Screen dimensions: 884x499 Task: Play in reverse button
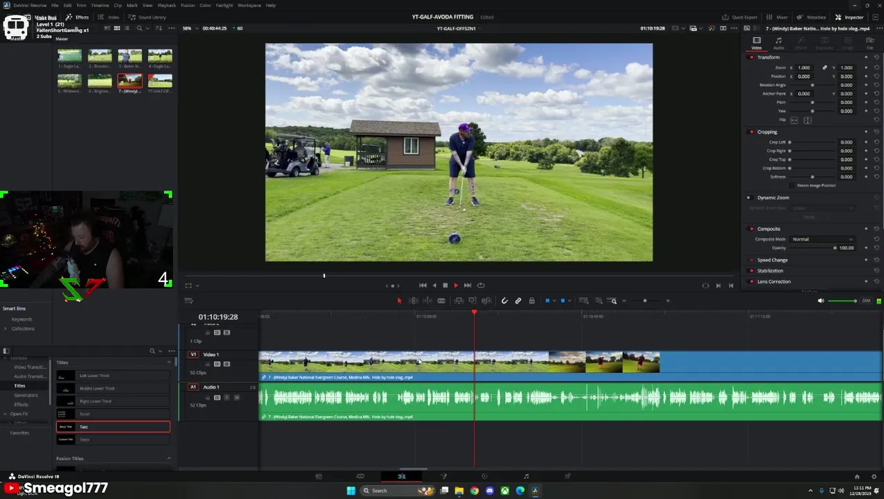click(x=434, y=286)
